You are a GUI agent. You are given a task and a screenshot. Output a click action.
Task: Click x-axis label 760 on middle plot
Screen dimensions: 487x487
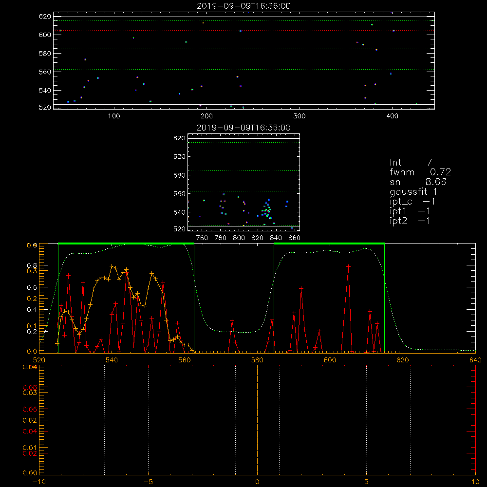[202, 238]
